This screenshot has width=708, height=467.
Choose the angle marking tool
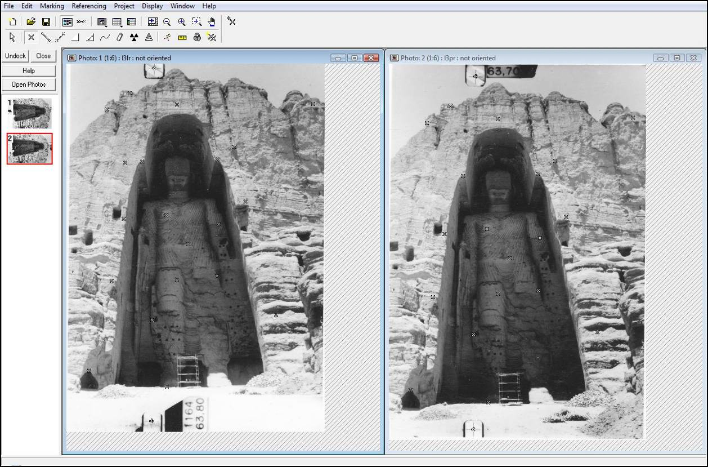pyautogui.click(x=90, y=37)
